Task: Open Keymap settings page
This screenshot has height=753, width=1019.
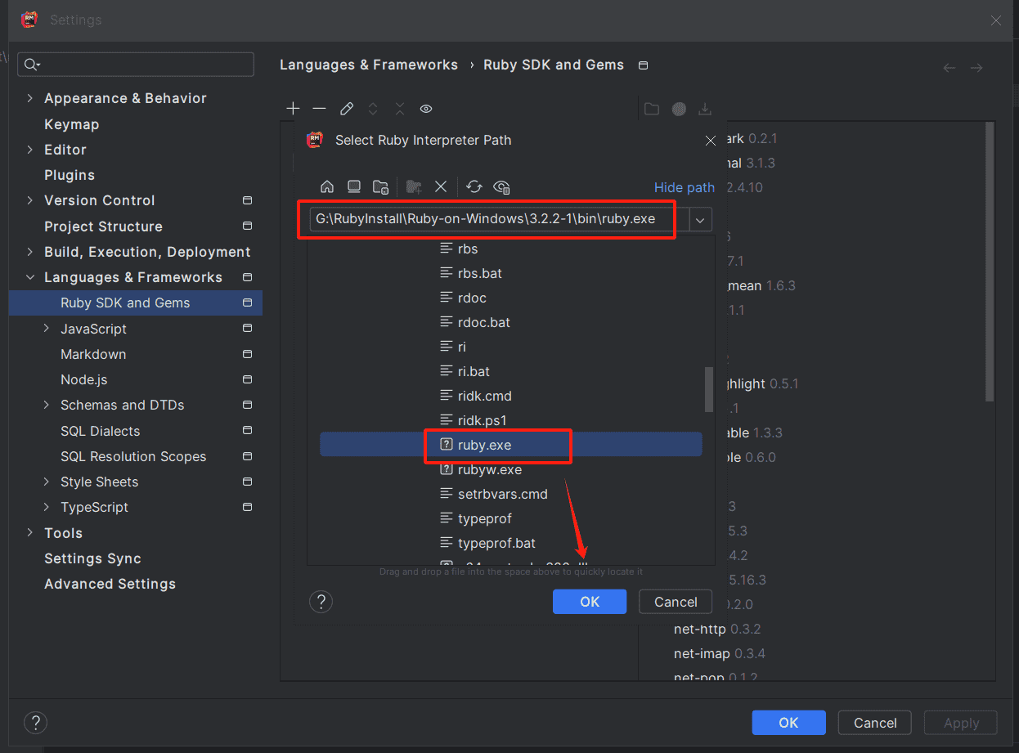Action: click(71, 124)
